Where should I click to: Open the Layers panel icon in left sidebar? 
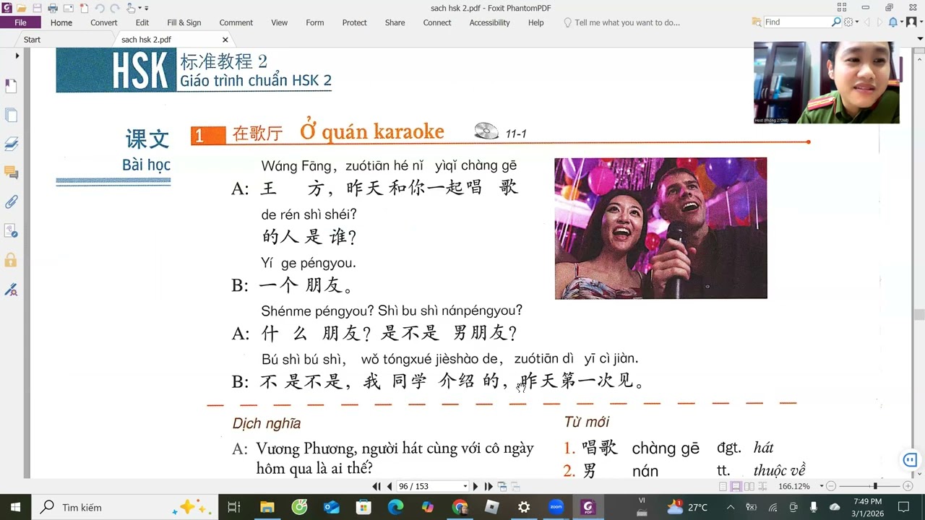[x=11, y=144]
